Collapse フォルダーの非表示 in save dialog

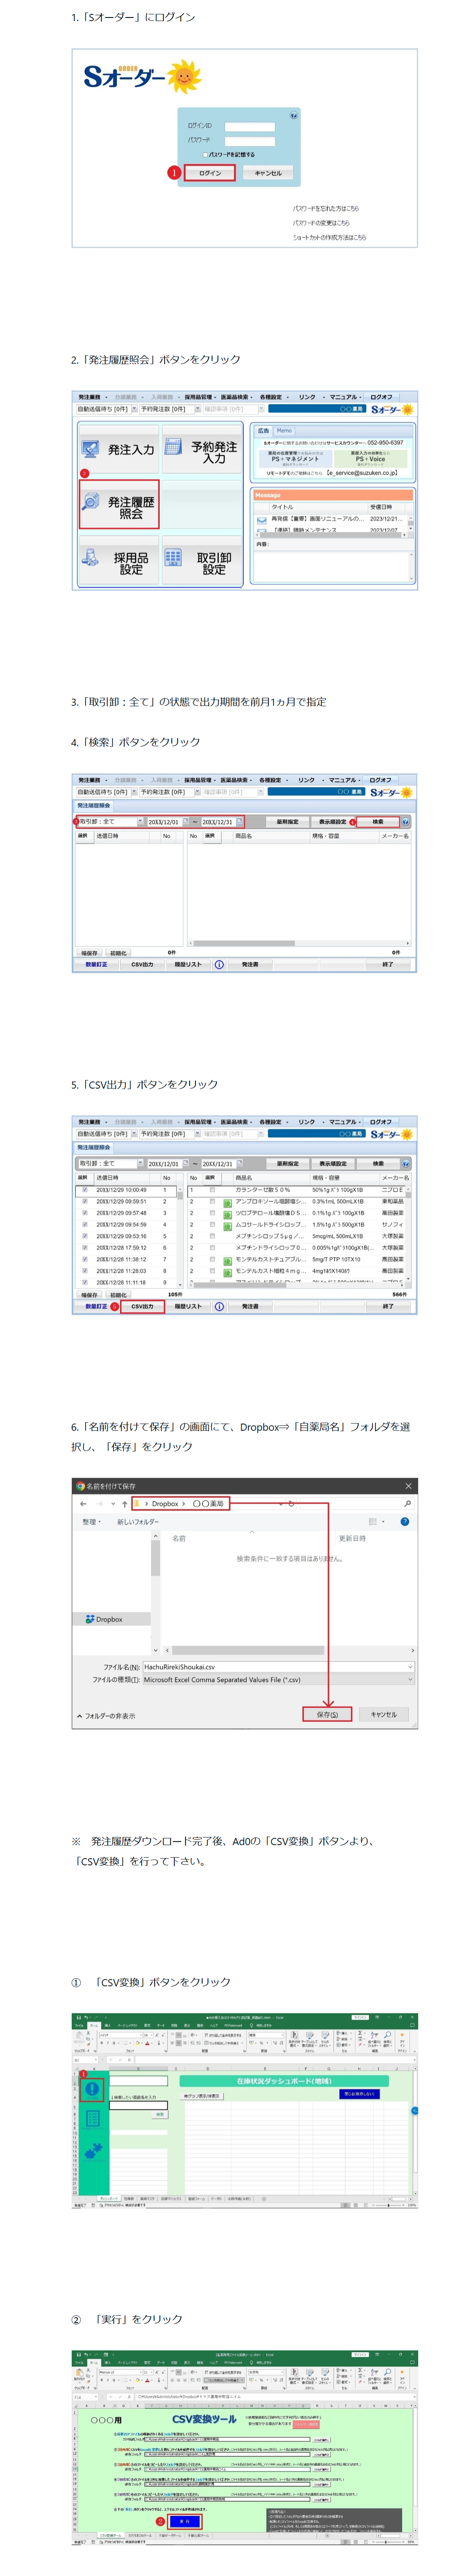[106, 1716]
